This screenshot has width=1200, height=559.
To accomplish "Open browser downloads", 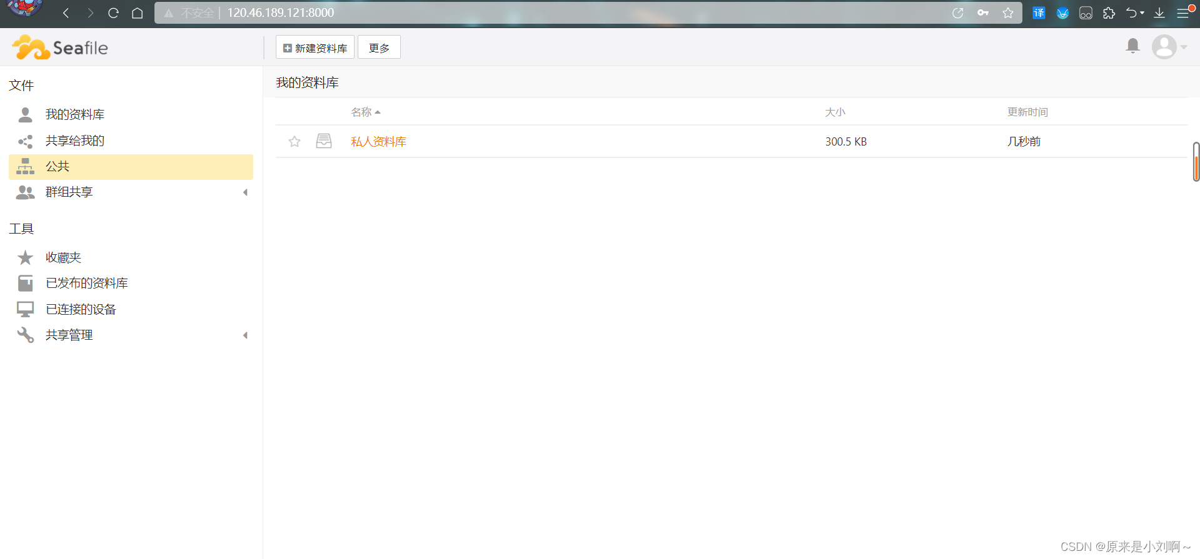I will click(1159, 12).
